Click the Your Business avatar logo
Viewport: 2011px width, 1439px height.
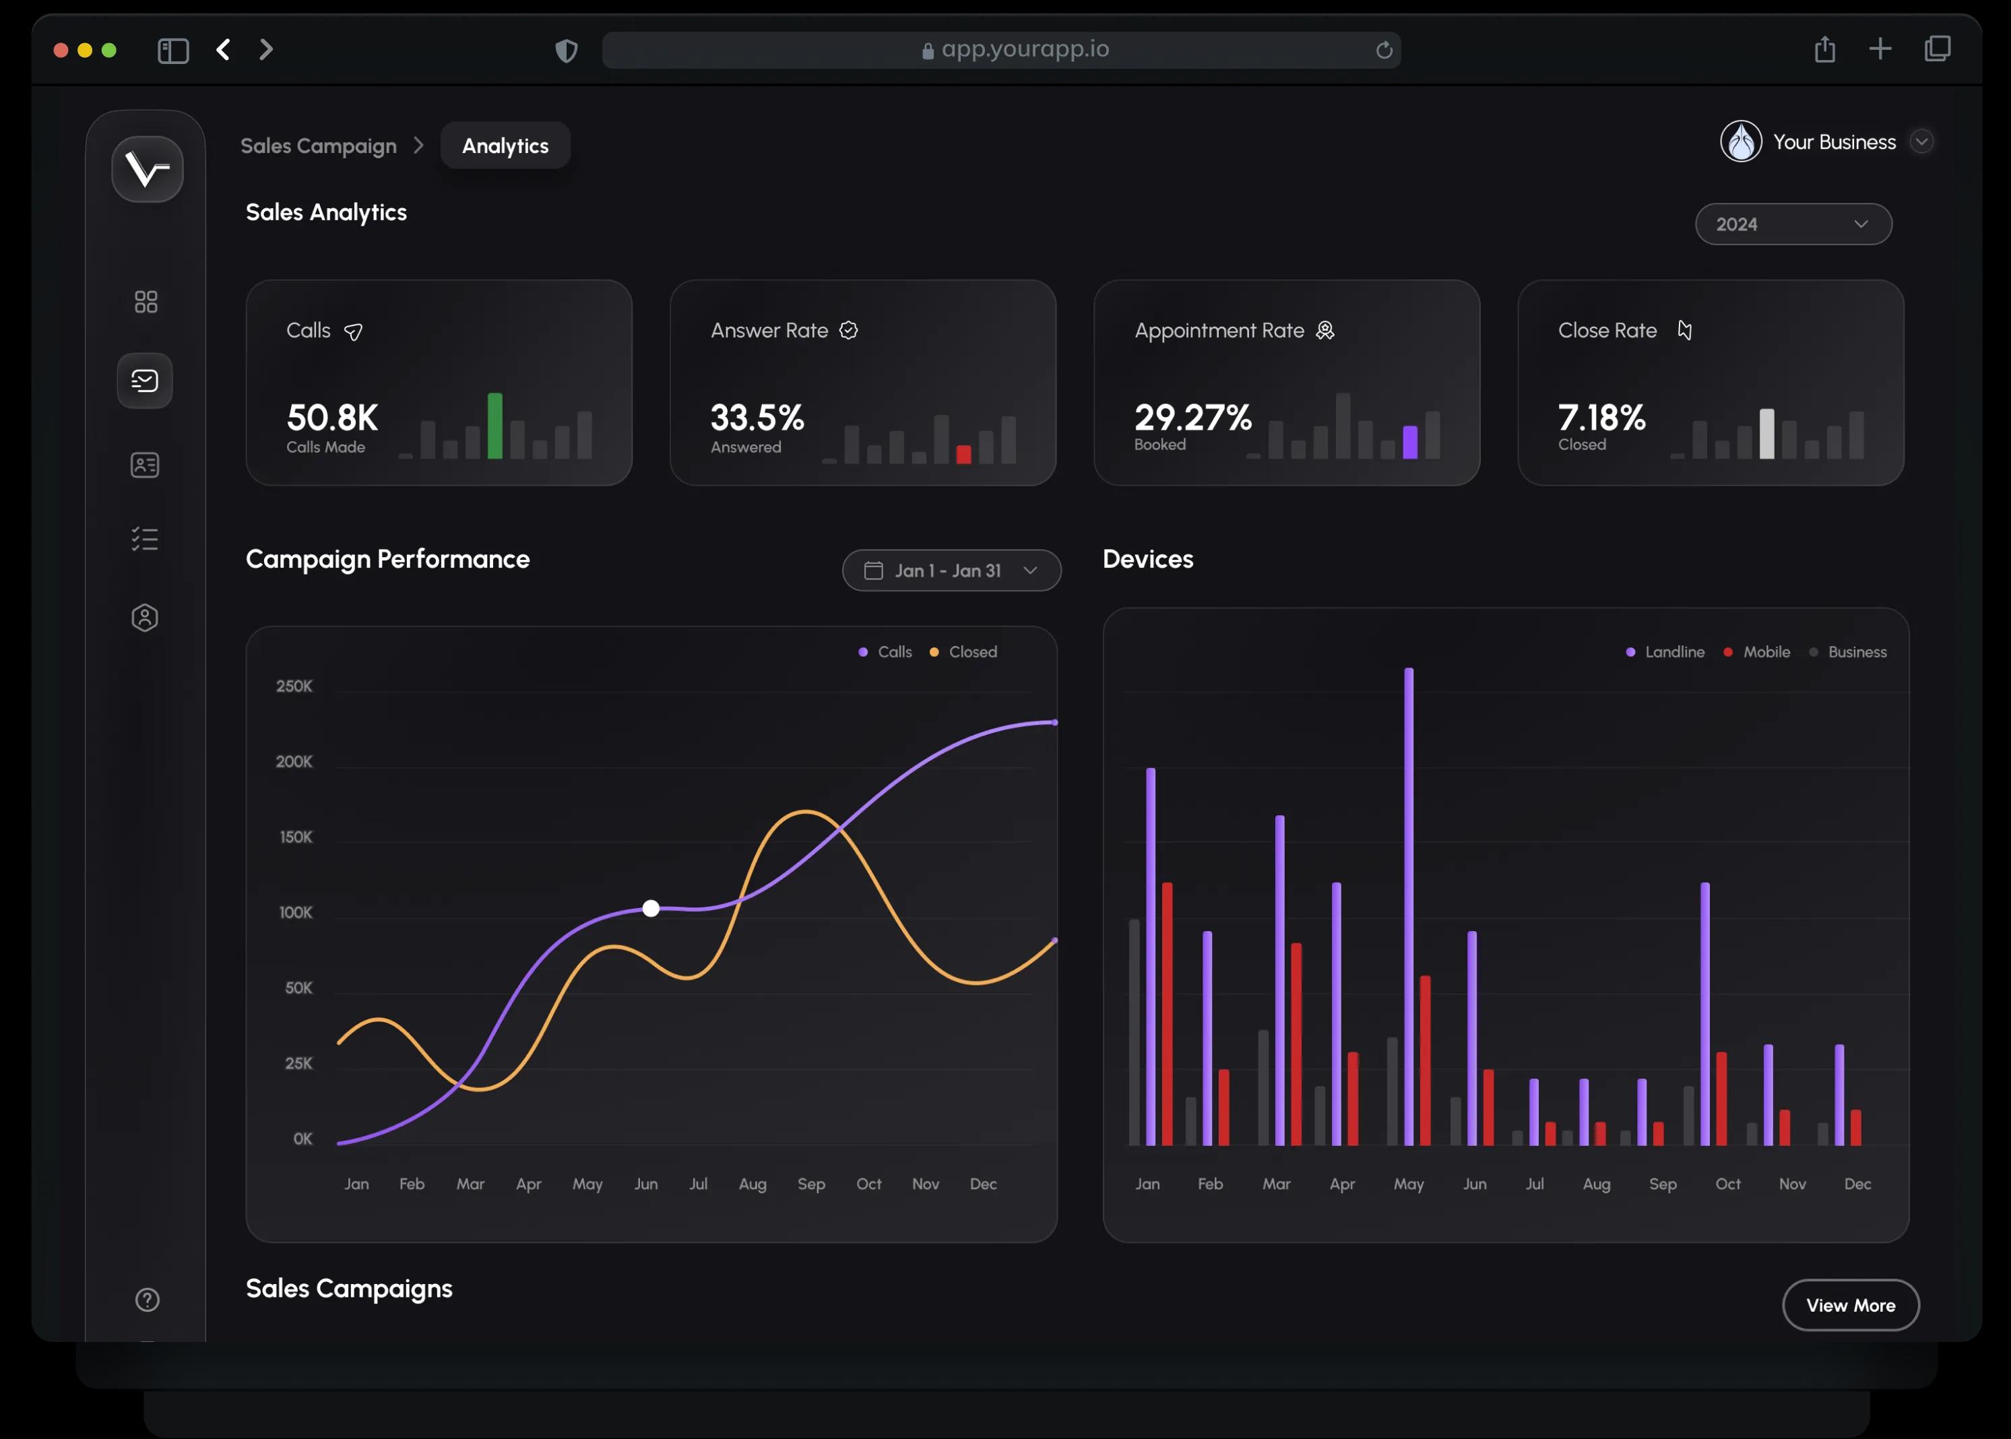click(x=1742, y=141)
